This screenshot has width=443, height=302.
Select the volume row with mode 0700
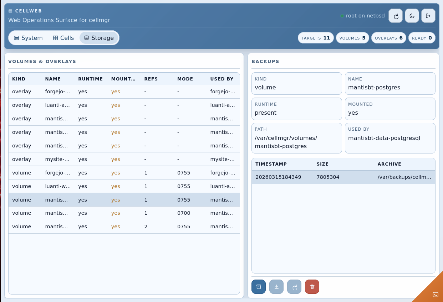click(x=124, y=213)
